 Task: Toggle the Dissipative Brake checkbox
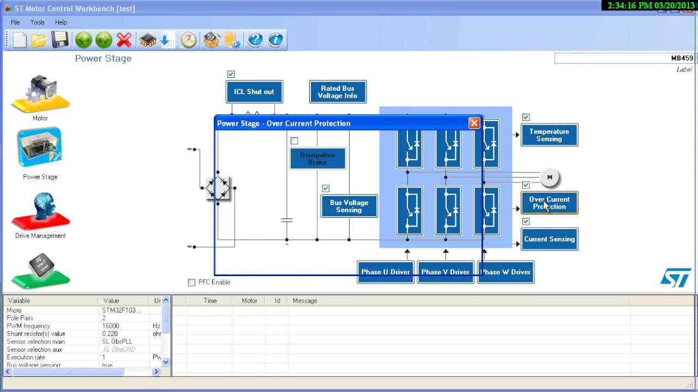coord(294,140)
